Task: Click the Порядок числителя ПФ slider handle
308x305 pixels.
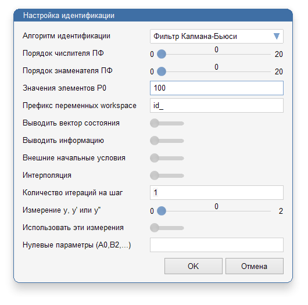Action: (162, 54)
